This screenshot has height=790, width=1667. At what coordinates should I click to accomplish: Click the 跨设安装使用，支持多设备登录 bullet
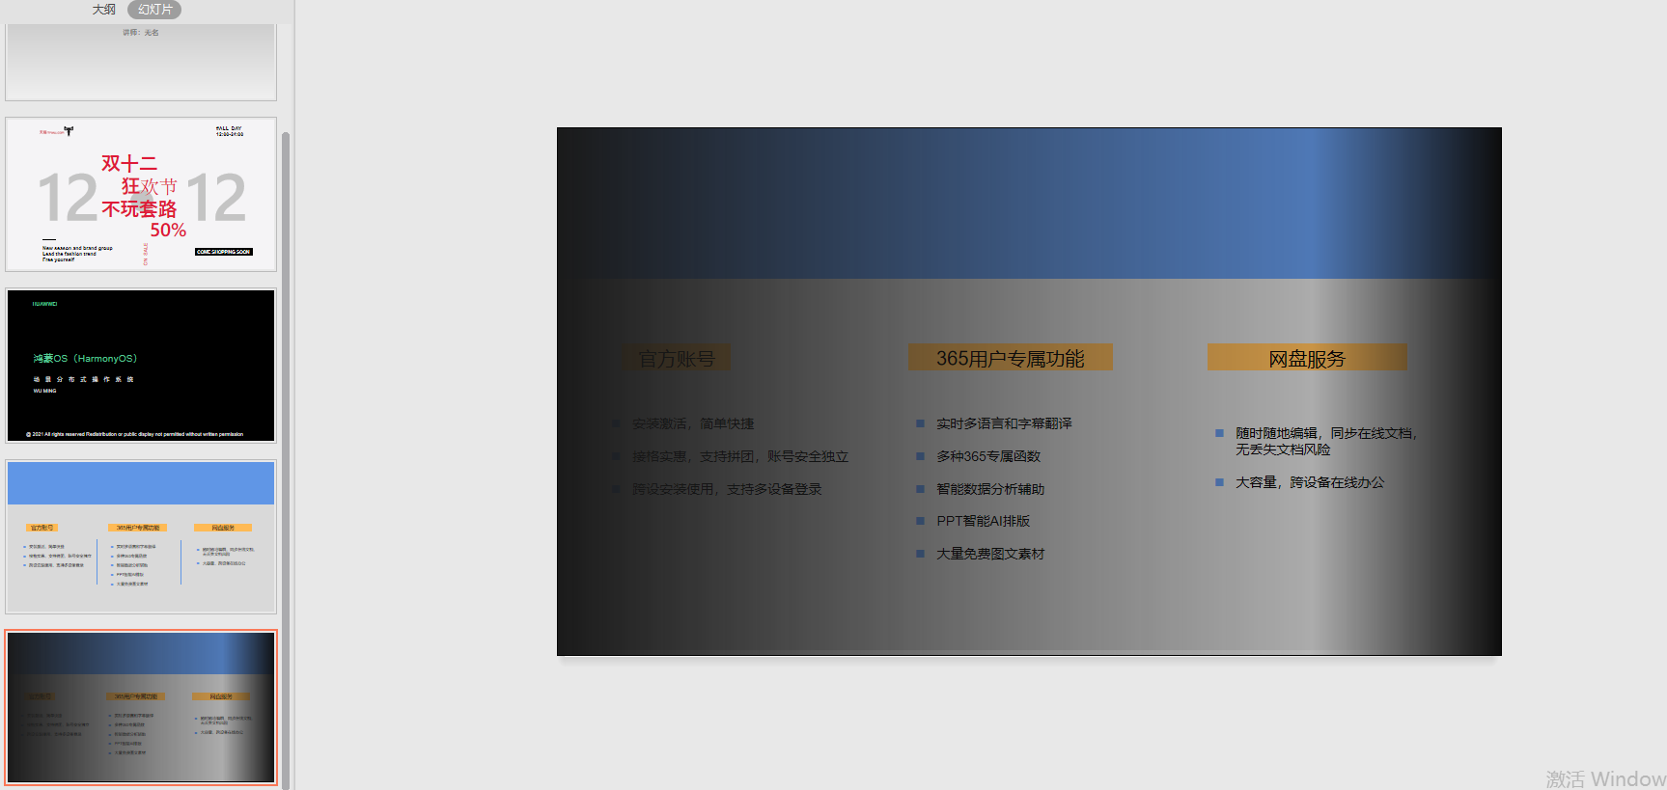727,489
